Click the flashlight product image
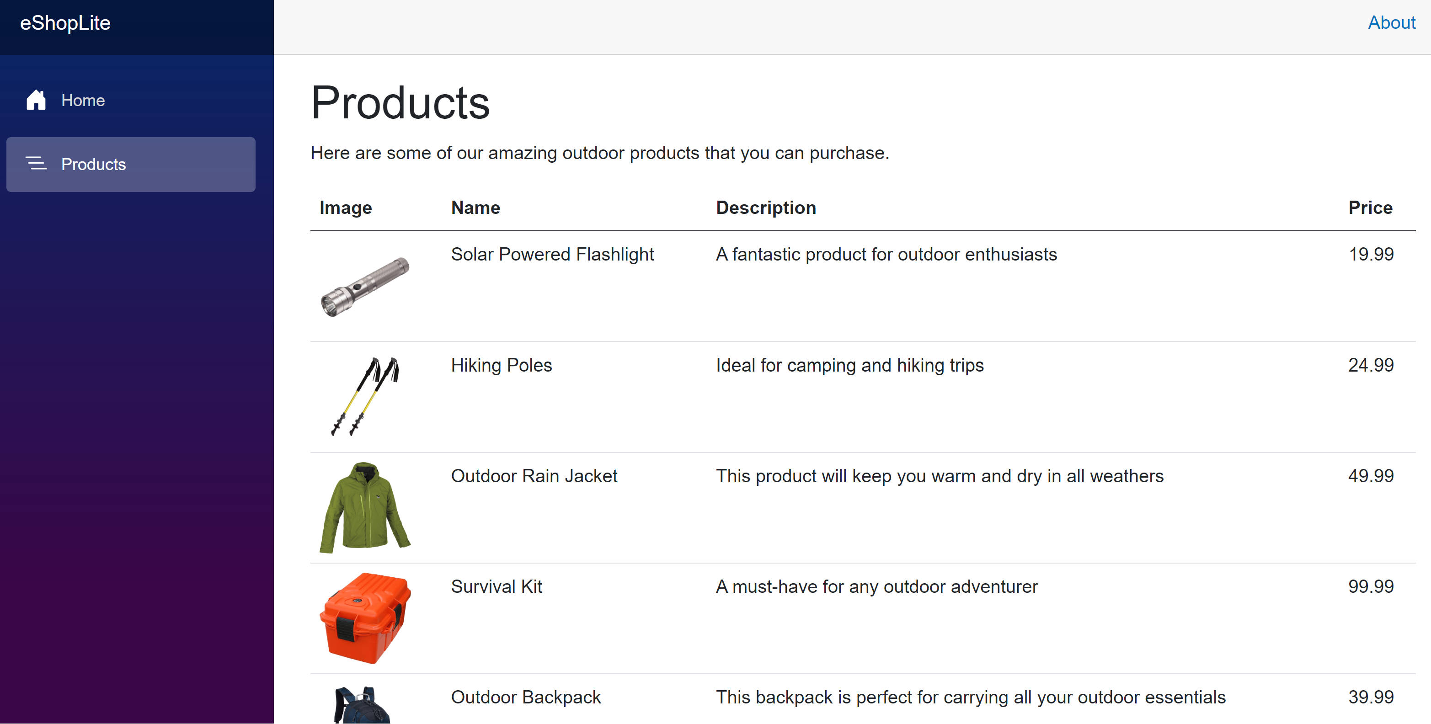This screenshot has width=1431, height=724. tap(365, 287)
